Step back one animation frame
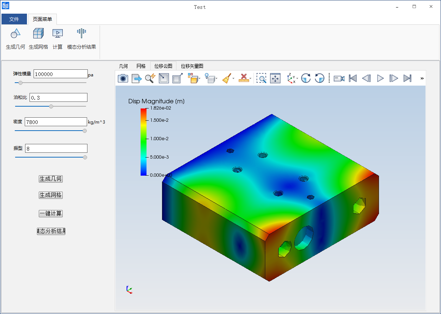The image size is (441, 314). click(x=366, y=78)
